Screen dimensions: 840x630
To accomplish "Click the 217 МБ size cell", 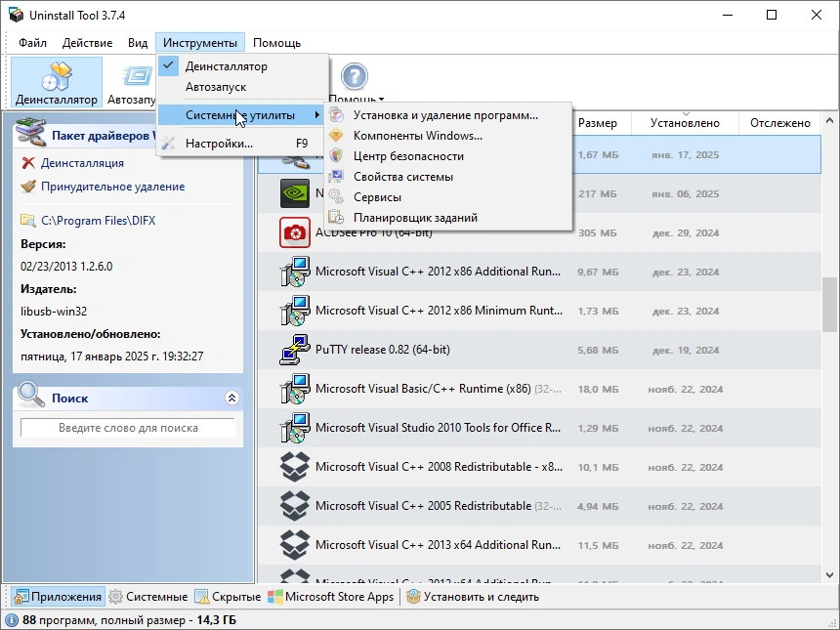I will coord(598,194).
